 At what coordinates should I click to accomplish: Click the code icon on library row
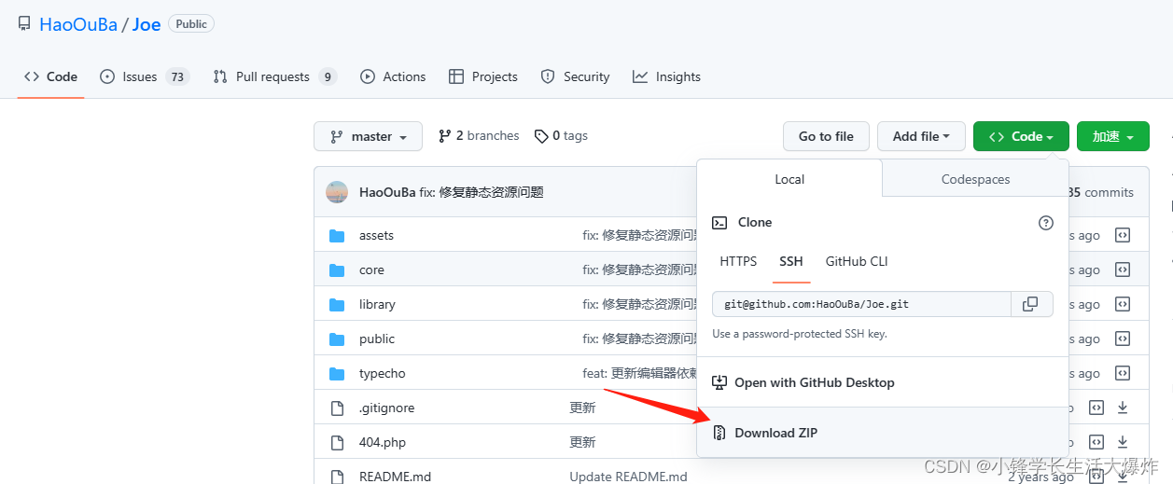pos(1123,304)
